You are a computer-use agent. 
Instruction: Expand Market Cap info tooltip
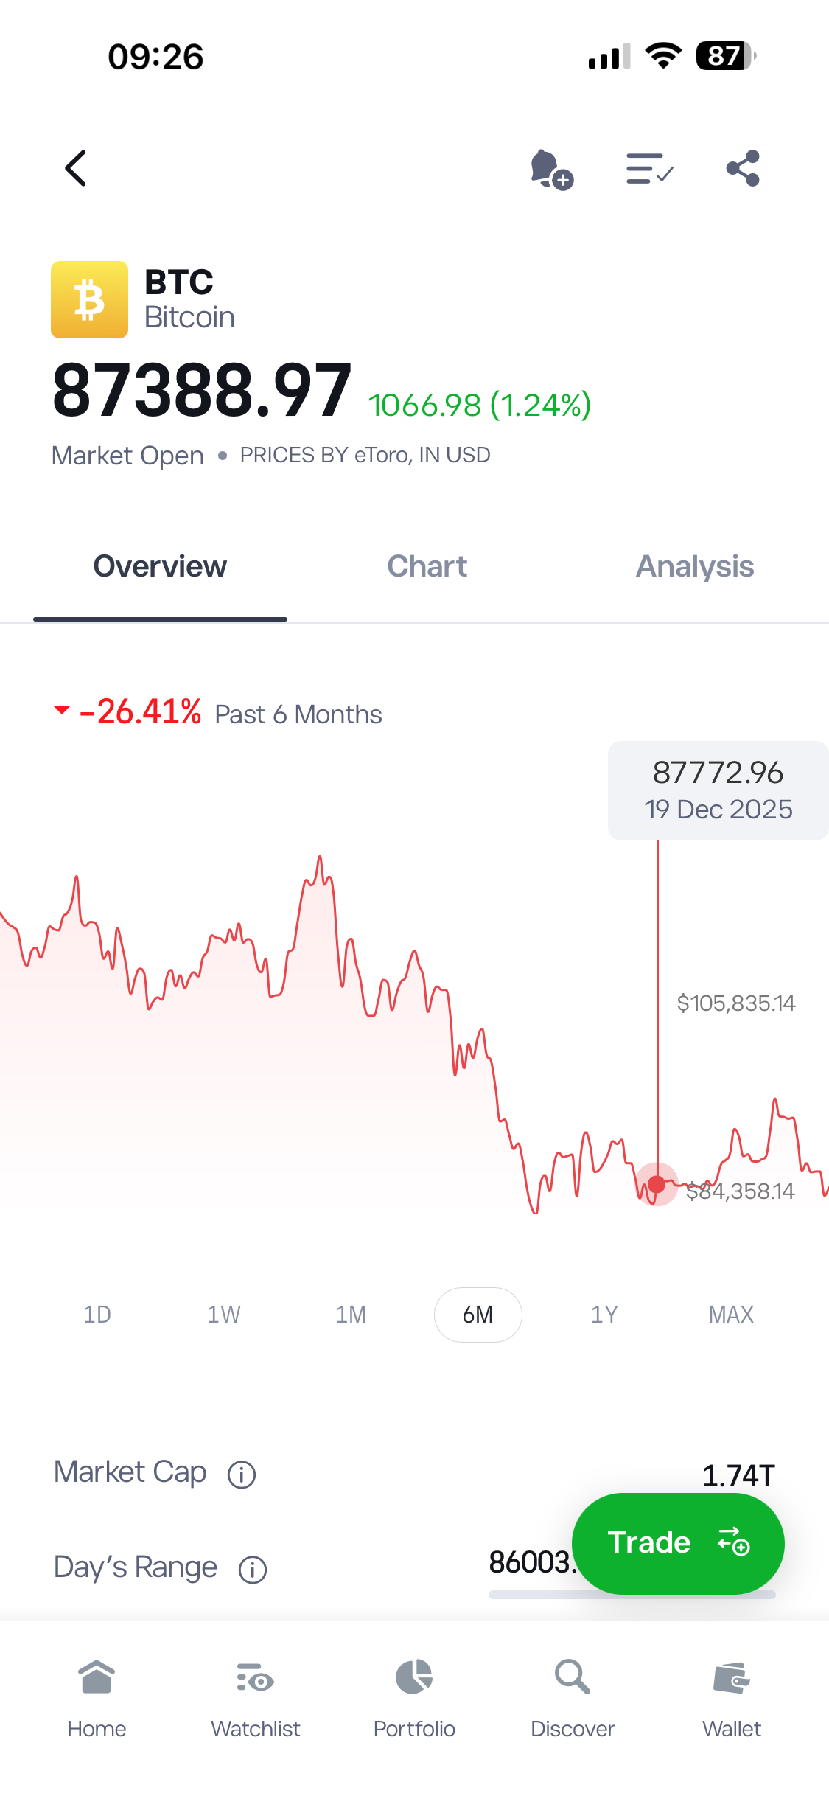click(240, 1473)
